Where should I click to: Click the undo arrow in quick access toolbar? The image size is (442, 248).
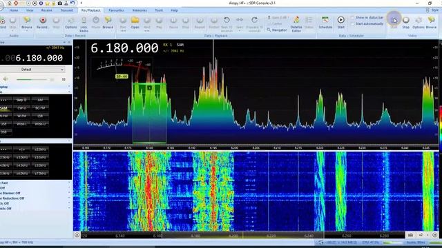73,3
